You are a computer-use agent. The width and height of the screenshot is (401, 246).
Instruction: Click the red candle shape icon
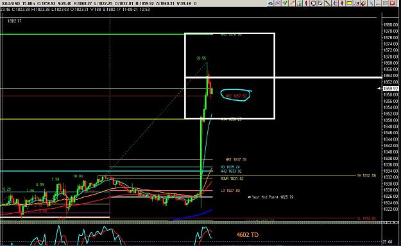306,3
